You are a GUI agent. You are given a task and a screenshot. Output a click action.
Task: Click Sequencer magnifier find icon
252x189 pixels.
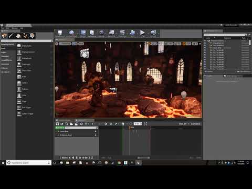[x=67, y=124]
